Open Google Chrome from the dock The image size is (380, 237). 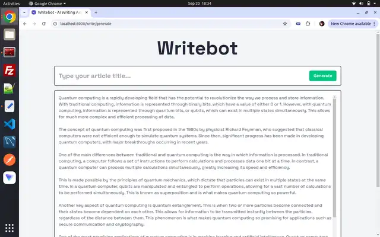coord(9,17)
